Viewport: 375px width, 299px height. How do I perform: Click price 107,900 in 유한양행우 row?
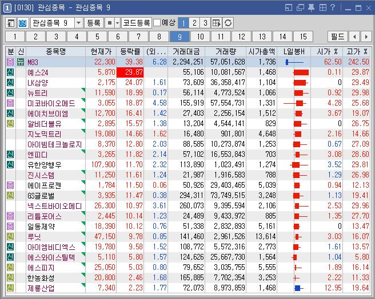[x=103, y=165]
